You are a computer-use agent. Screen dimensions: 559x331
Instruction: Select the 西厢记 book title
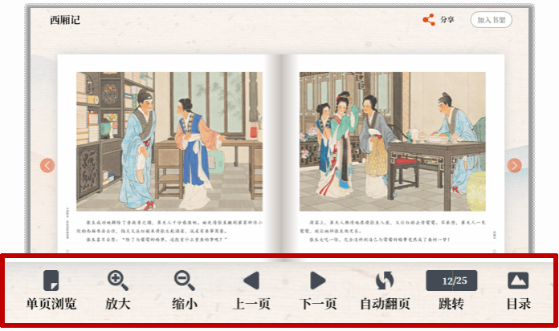(x=65, y=20)
